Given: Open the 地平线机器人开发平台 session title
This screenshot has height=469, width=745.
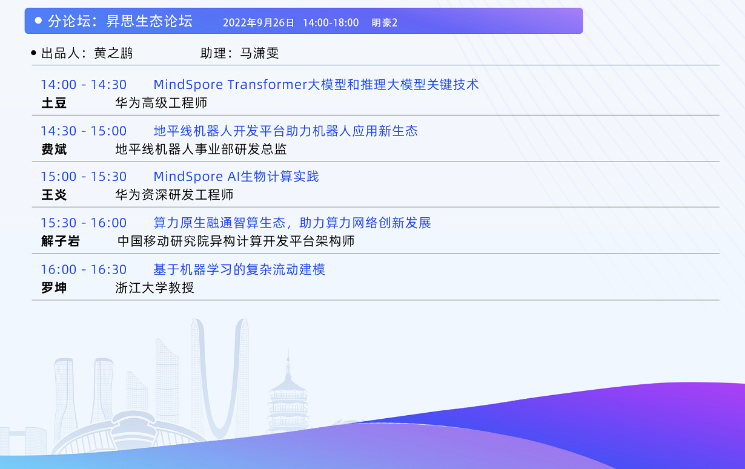Looking at the screenshot, I should pyautogui.click(x=286, y=131).
